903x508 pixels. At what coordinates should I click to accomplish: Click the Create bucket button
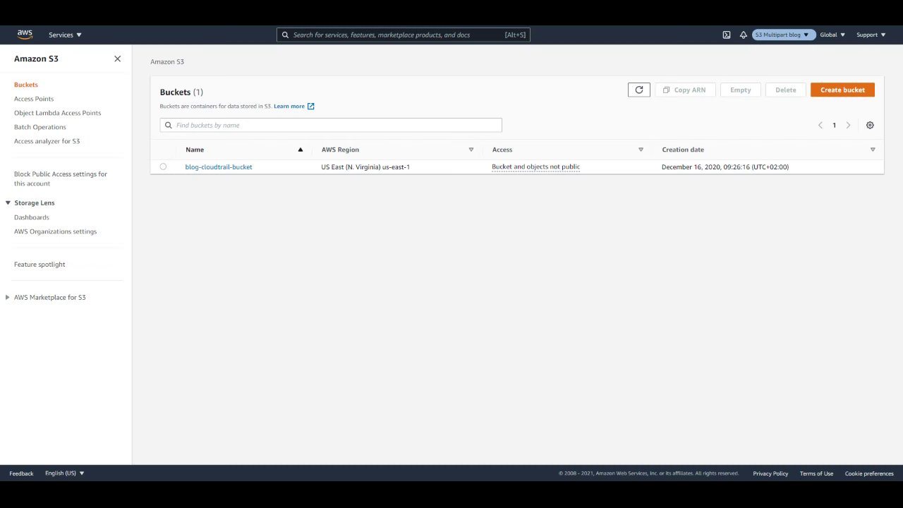842,90
